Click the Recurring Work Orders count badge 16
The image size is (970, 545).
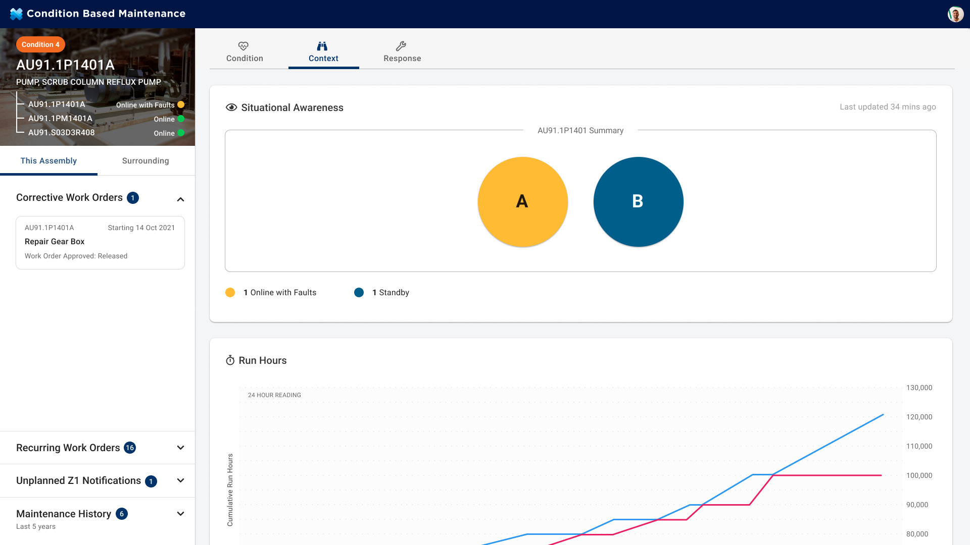(x=130, y=448)
